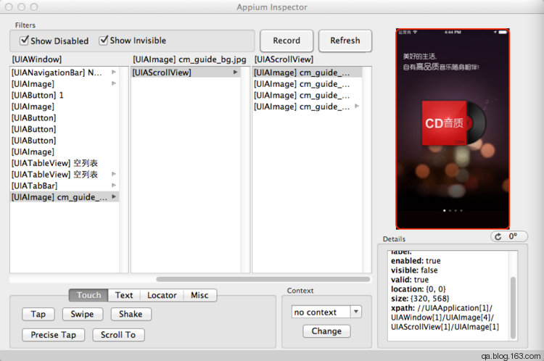
Task: Click the Record button
Action: [287, 41]
